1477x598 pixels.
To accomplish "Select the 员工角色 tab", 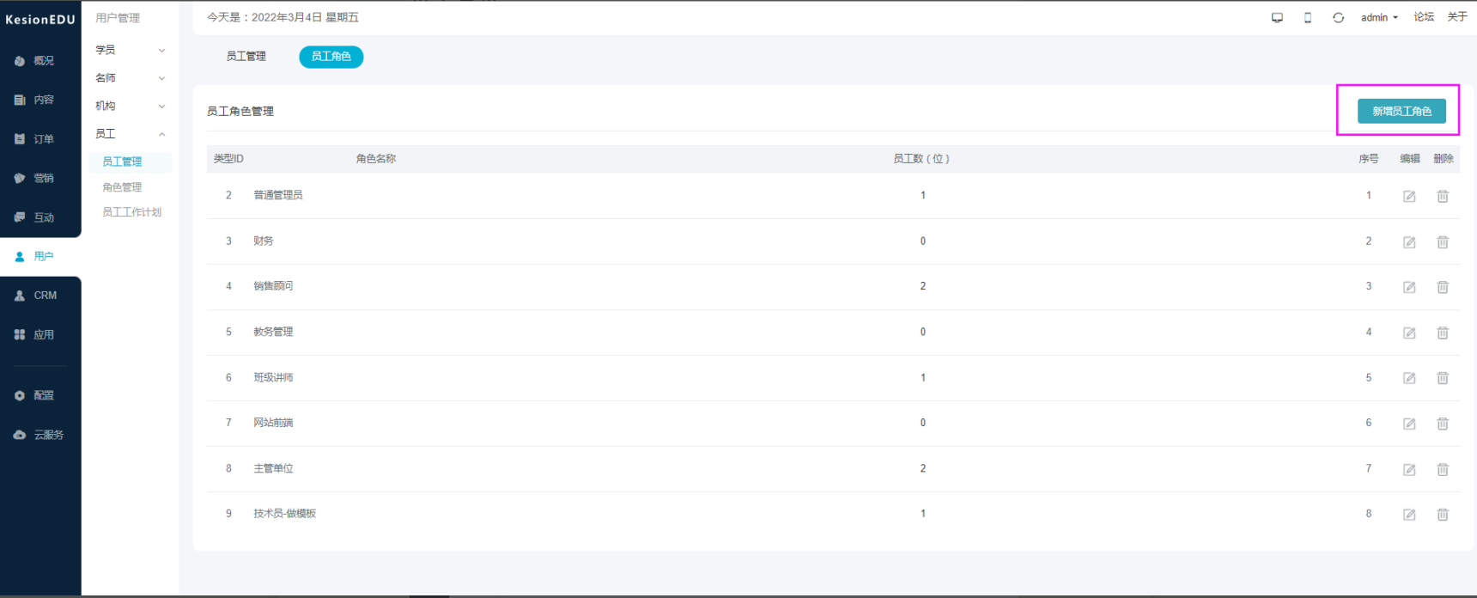I will (331, 57).
